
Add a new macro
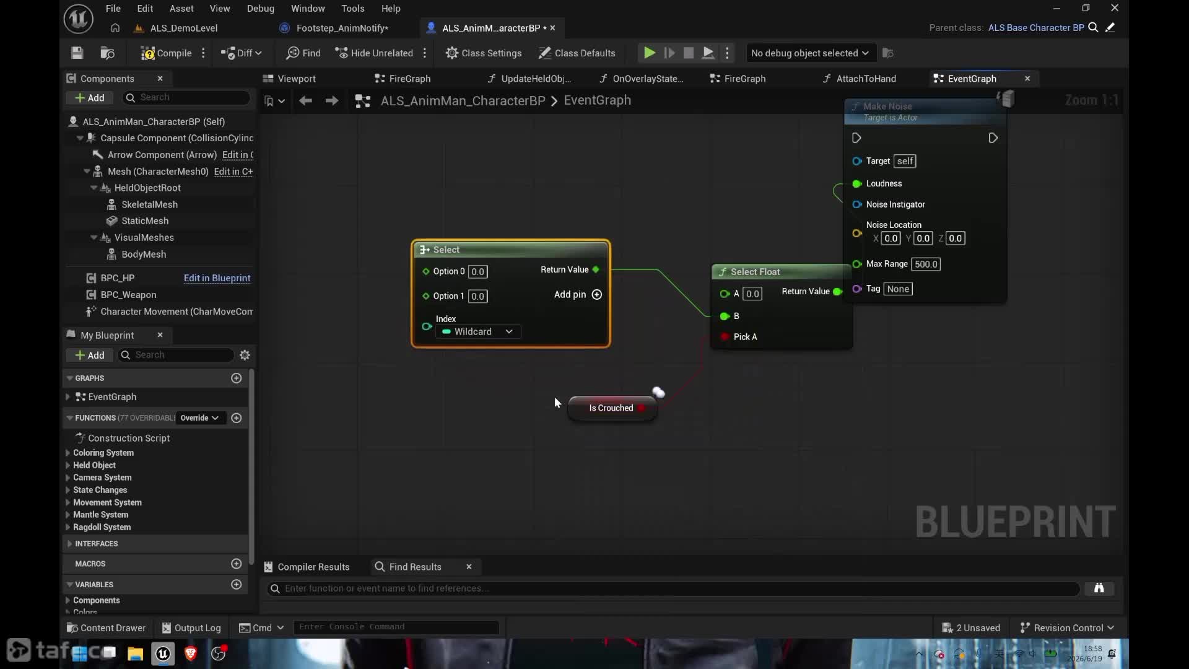pos(236,564)
